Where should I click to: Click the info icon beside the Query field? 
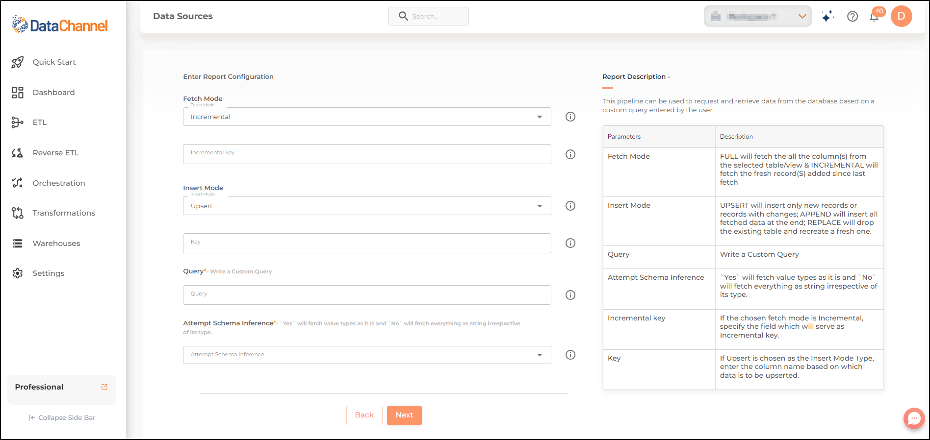click(570, 295)
